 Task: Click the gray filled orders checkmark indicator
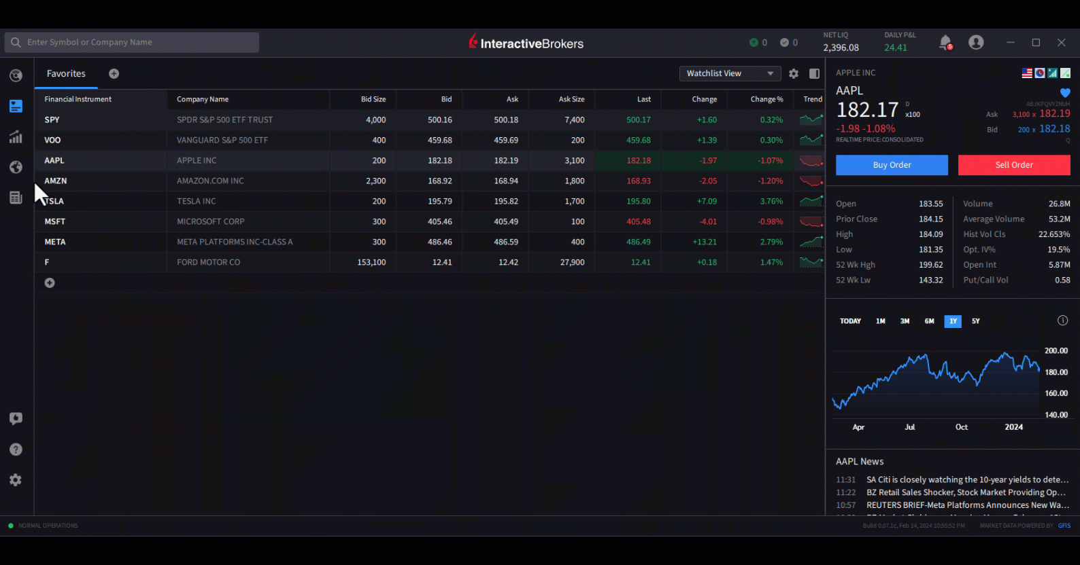pyautogui.click(x=784, y=42)
